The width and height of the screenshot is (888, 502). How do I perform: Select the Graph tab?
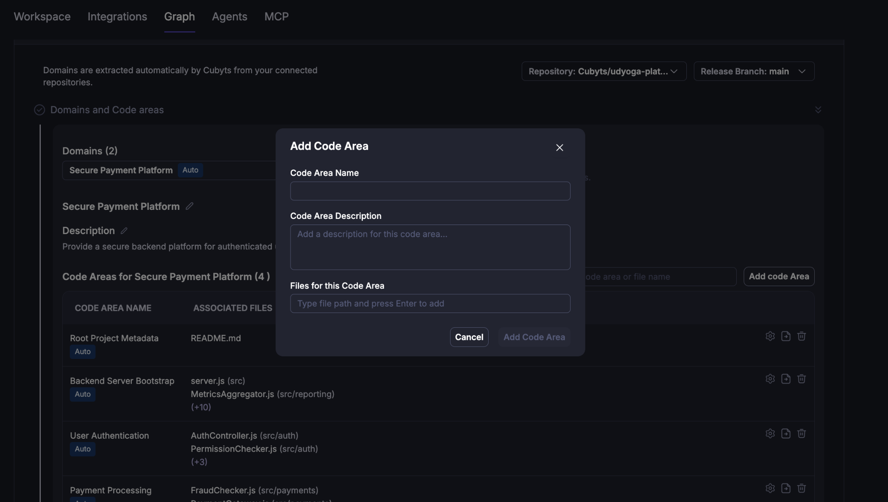pyautogui.click(x=180, y=16)
